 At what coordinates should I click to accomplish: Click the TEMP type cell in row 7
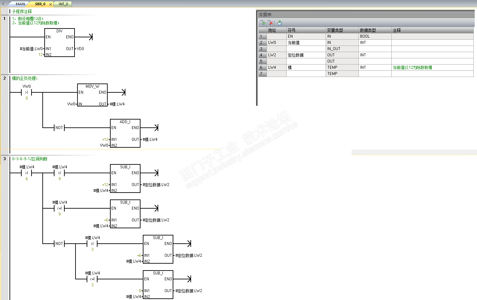(x=342, y=74)
